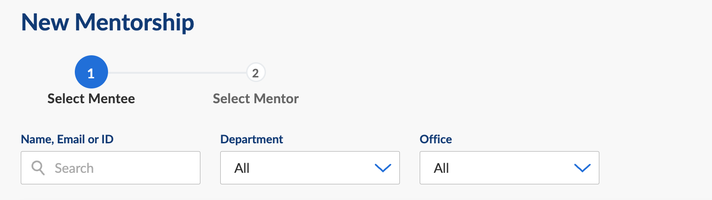This screenshot has height=200, width=712.
Task: Open the Department dropdown
Action: 310,168
